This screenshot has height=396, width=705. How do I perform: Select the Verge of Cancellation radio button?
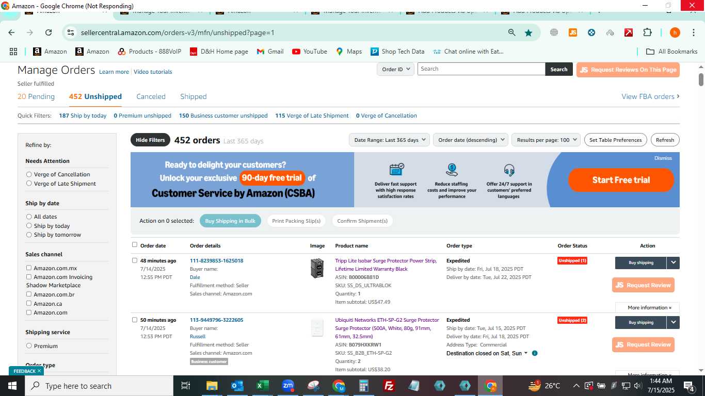[x=29, y=174]
